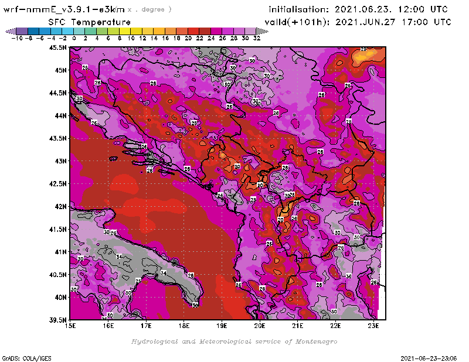Click the 2021-06-23-23:06 timestamp
The height and width of the screenshot is (362, 469).
[429, 358]
